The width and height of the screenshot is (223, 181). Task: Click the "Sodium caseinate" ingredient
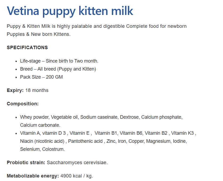[x=99, y=117]
